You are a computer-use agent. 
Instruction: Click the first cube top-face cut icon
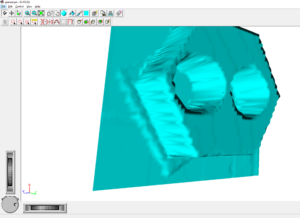(x=79, y=22)
